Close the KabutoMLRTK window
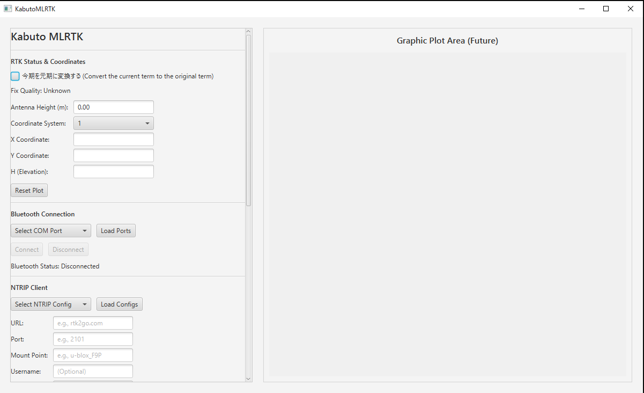The width and height of the screenshot is (644, 393). pos(631,9)
